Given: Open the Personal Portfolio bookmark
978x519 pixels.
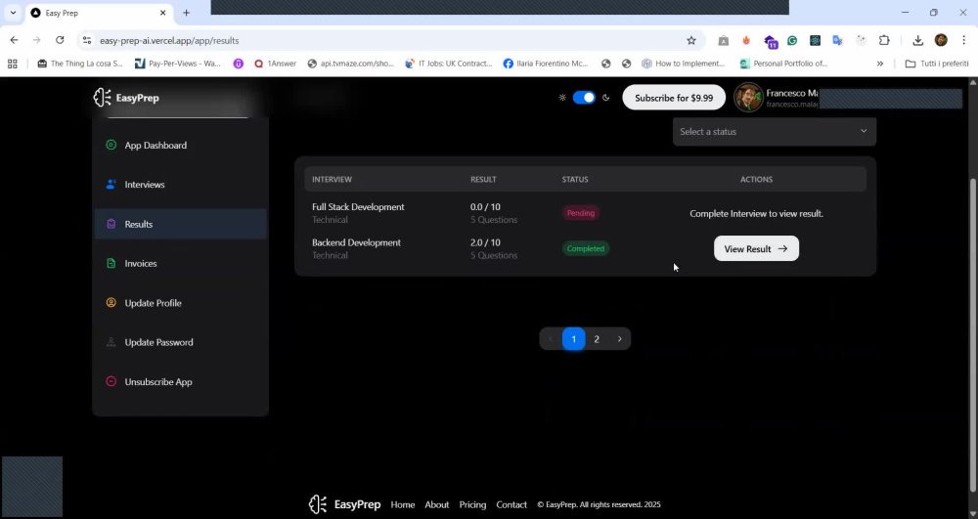Looking at the screenshot, I should pos(783,64).
